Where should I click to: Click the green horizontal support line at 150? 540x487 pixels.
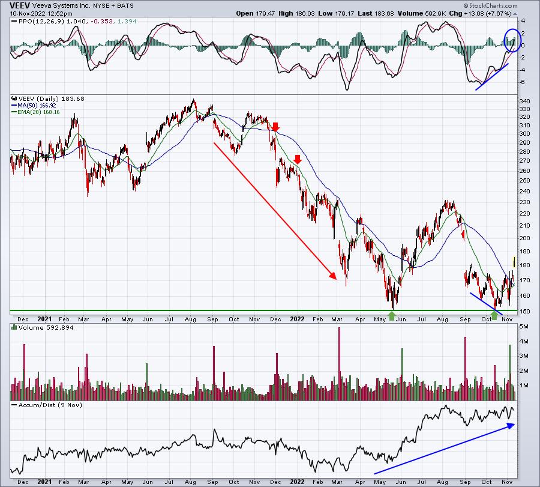click(263, 310)
